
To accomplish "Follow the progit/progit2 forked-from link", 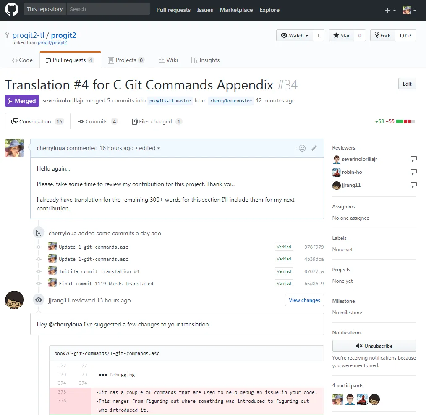I will (x=52, y=43).
